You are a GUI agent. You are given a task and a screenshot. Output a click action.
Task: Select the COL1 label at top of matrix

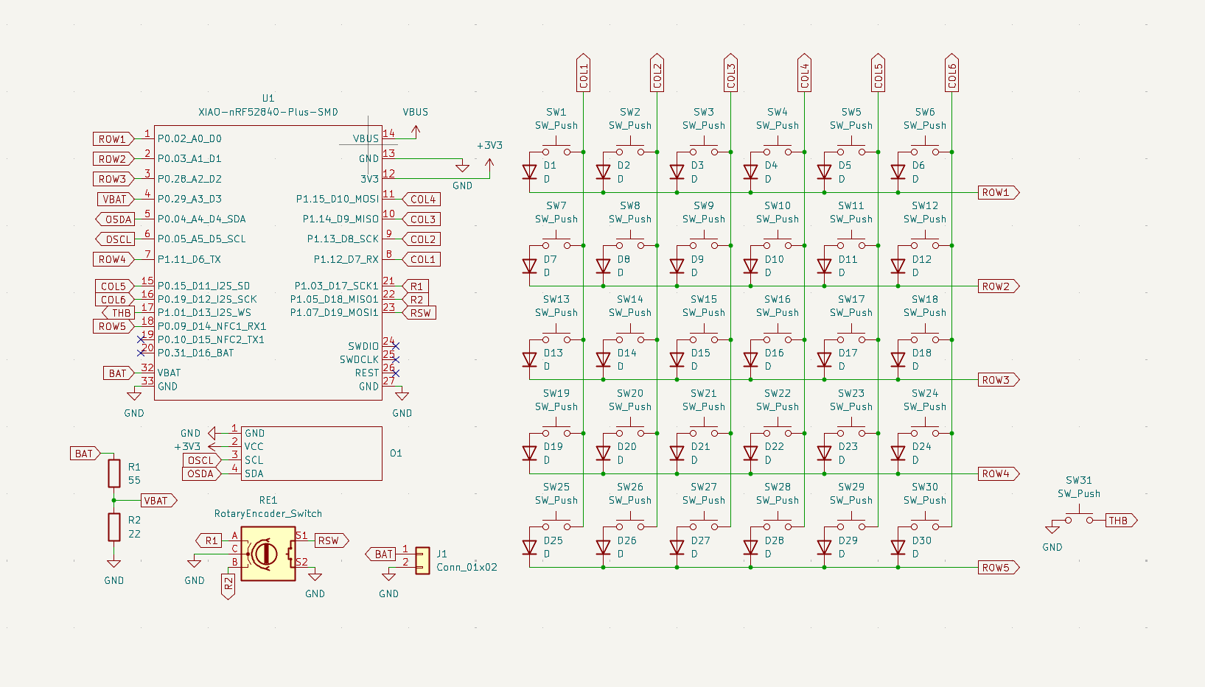583,72
